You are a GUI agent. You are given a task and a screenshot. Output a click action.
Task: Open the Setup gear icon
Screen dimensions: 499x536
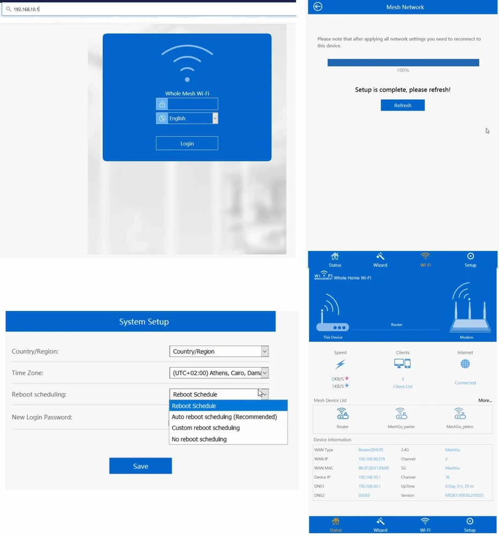(470, 257)
